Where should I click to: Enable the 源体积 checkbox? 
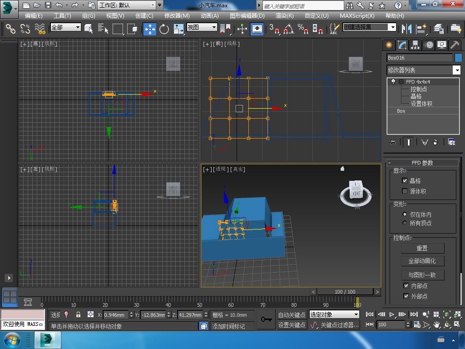click(x=405, y=191)
